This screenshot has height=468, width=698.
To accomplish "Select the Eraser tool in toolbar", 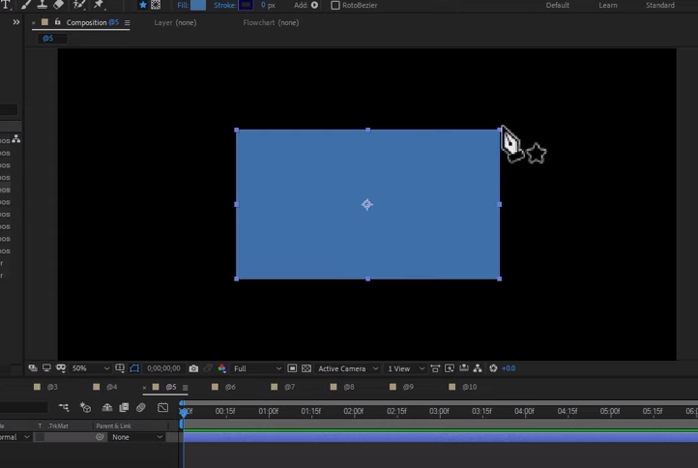I will pos(59,5).
